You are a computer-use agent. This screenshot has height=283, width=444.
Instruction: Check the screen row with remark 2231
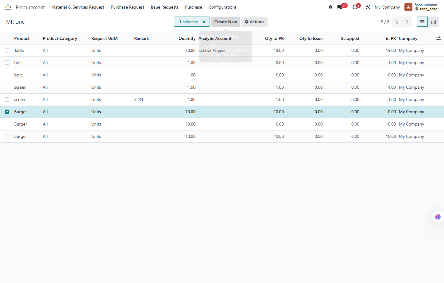(x=7, y=99)
